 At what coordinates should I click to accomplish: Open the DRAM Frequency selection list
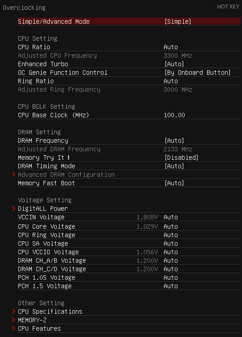point(129,141)
